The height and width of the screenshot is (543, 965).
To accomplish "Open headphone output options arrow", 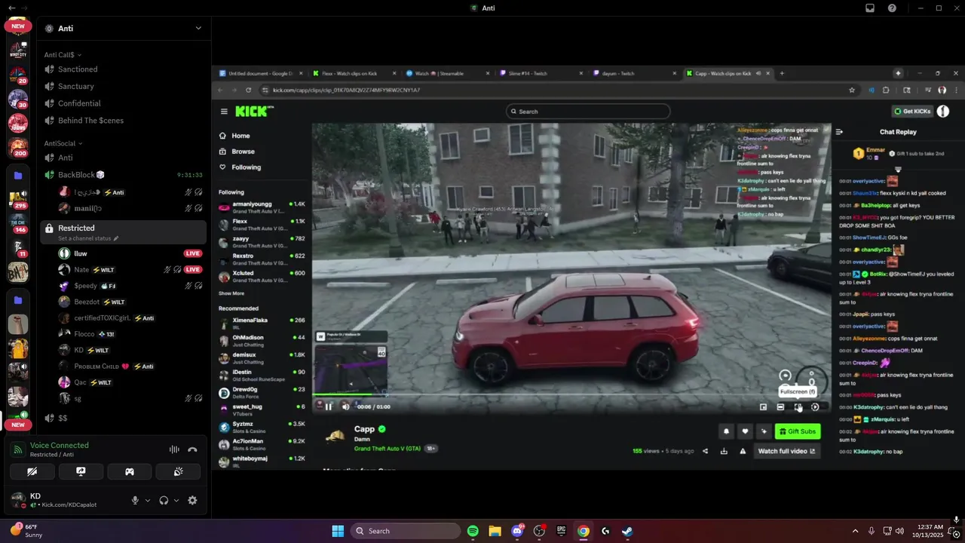I will 176,500.
